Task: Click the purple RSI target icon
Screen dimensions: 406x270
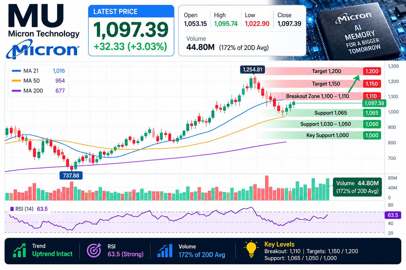Action: click(x=95, y=251)
